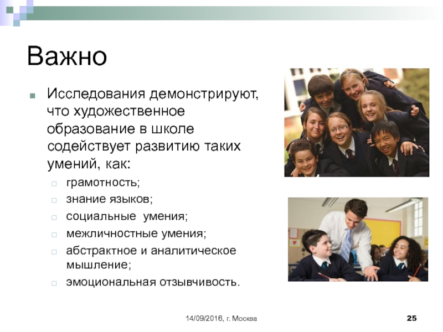Image resolution: width=443 pixels, height=332 pixels.
Task: Click the group photo of smiling students
Action: pos(357,122)
